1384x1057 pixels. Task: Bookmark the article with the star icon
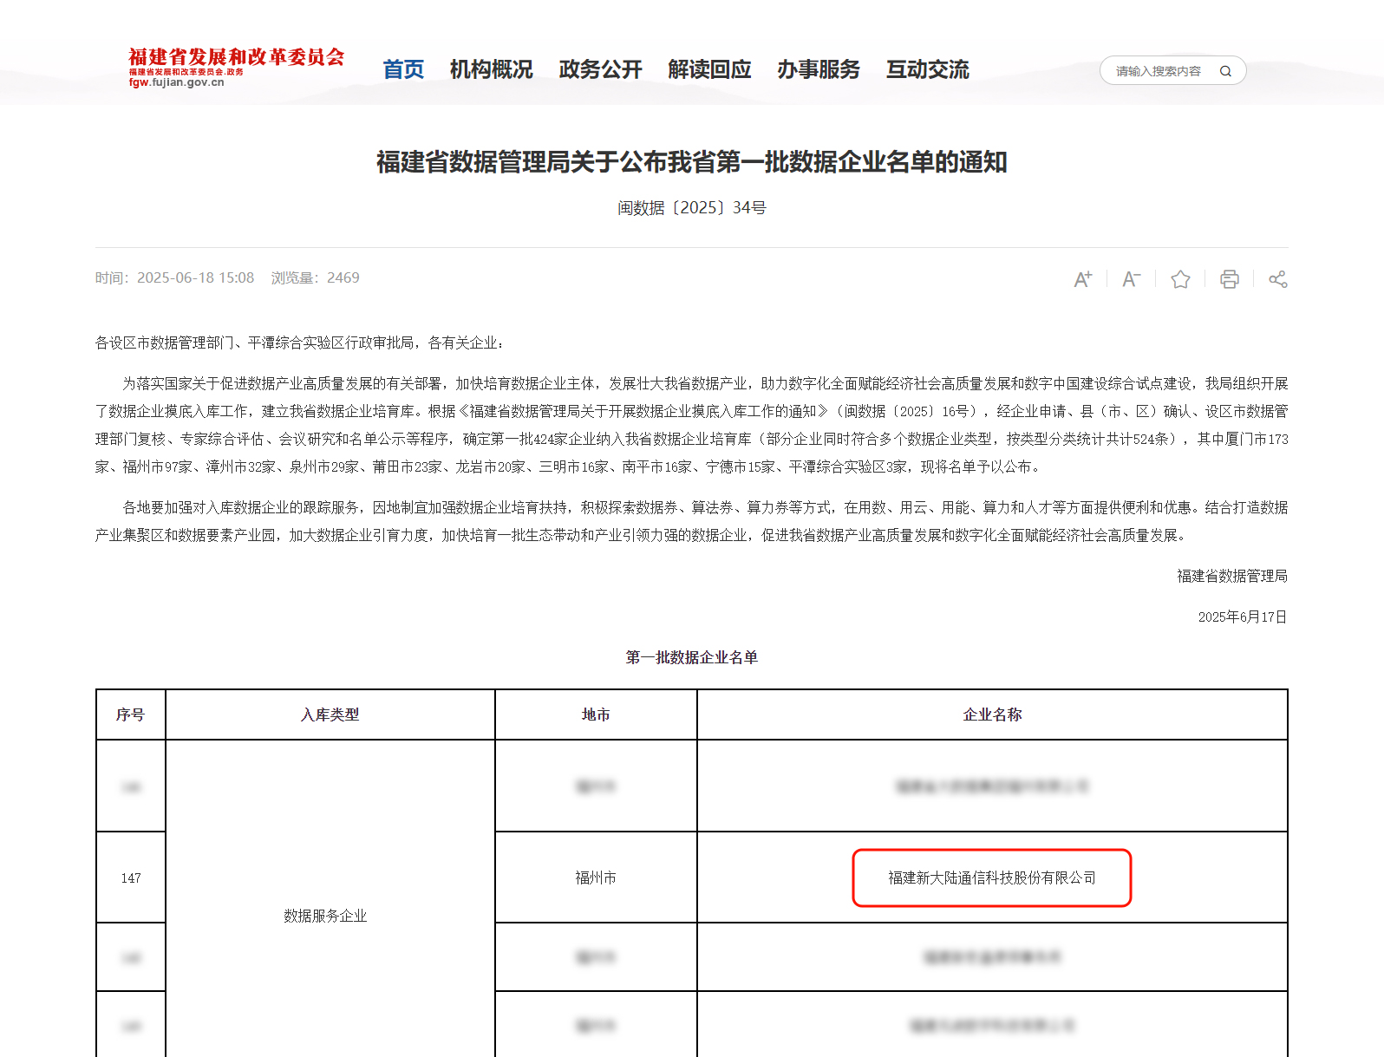click(1180, 279)
